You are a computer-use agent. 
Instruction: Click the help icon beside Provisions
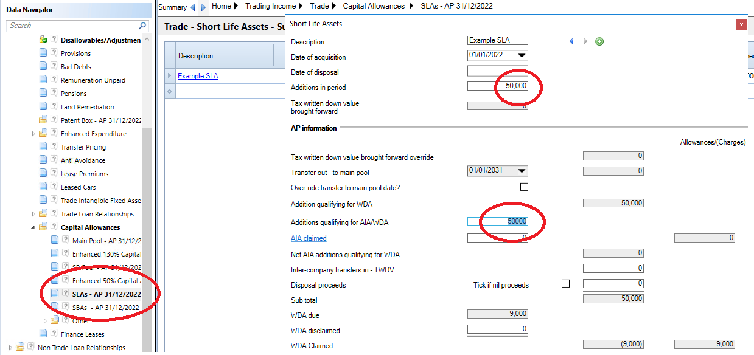54,53
